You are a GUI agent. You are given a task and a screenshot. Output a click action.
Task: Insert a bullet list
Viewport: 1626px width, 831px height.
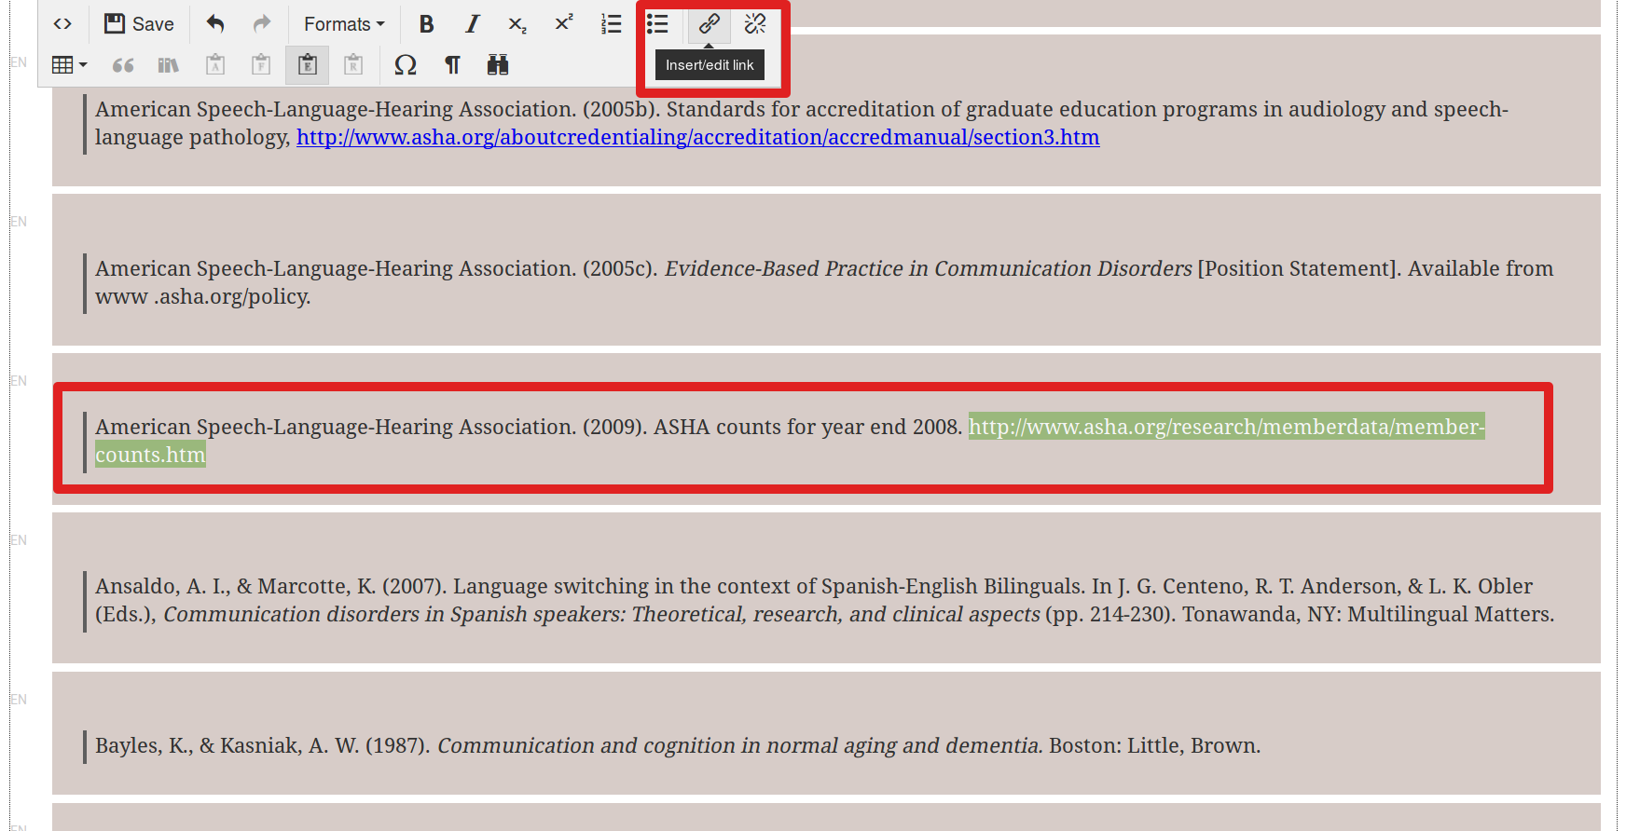coord(657,24)
